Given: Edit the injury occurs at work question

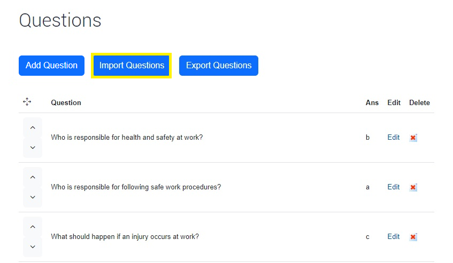Looking at the screenshot, I should [394, 236].
